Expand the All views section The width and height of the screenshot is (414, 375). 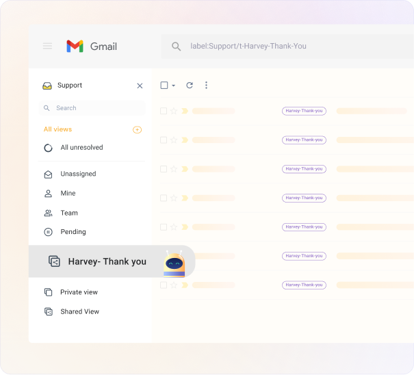tap(57, 129)
